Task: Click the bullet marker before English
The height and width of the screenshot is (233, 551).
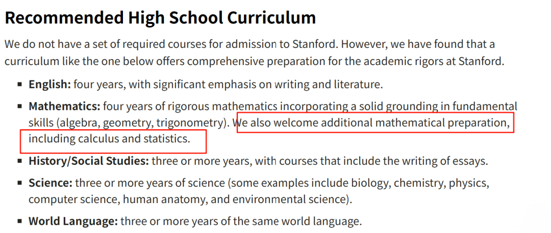Action: [x=20, y=84]
